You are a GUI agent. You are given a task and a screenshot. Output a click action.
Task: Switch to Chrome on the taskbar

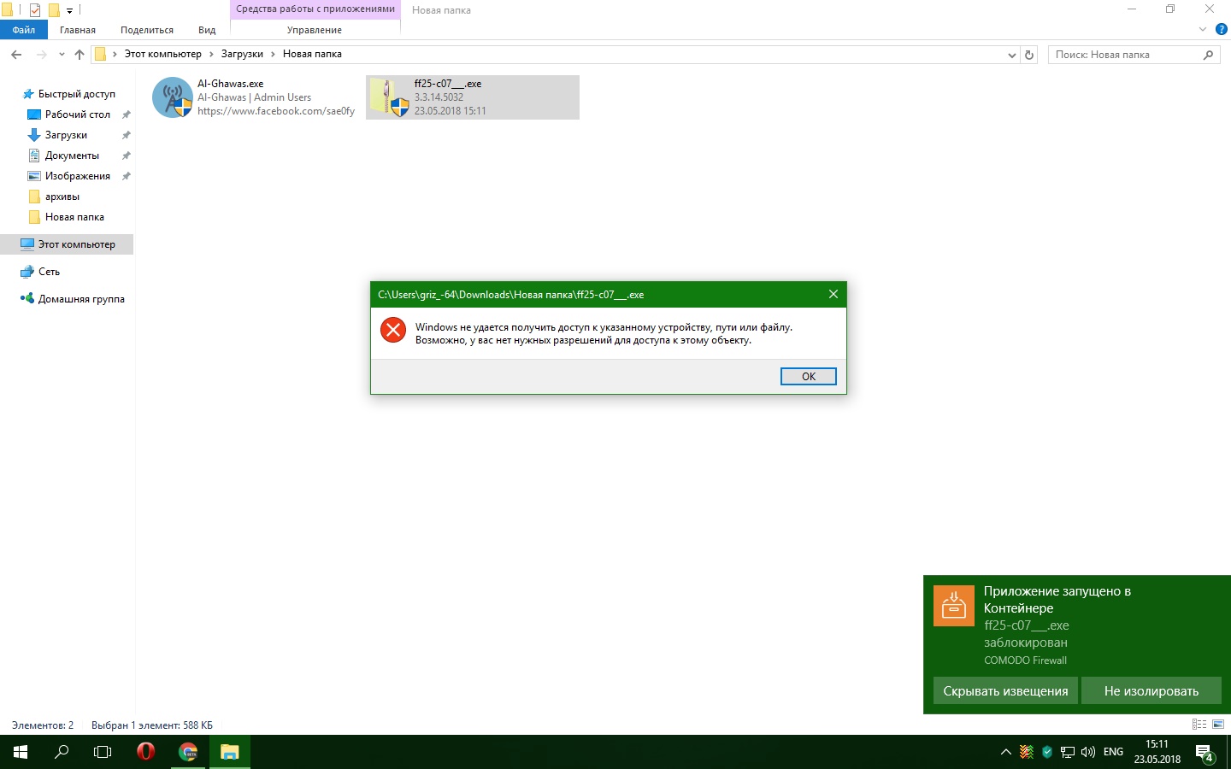click(188, 752)
